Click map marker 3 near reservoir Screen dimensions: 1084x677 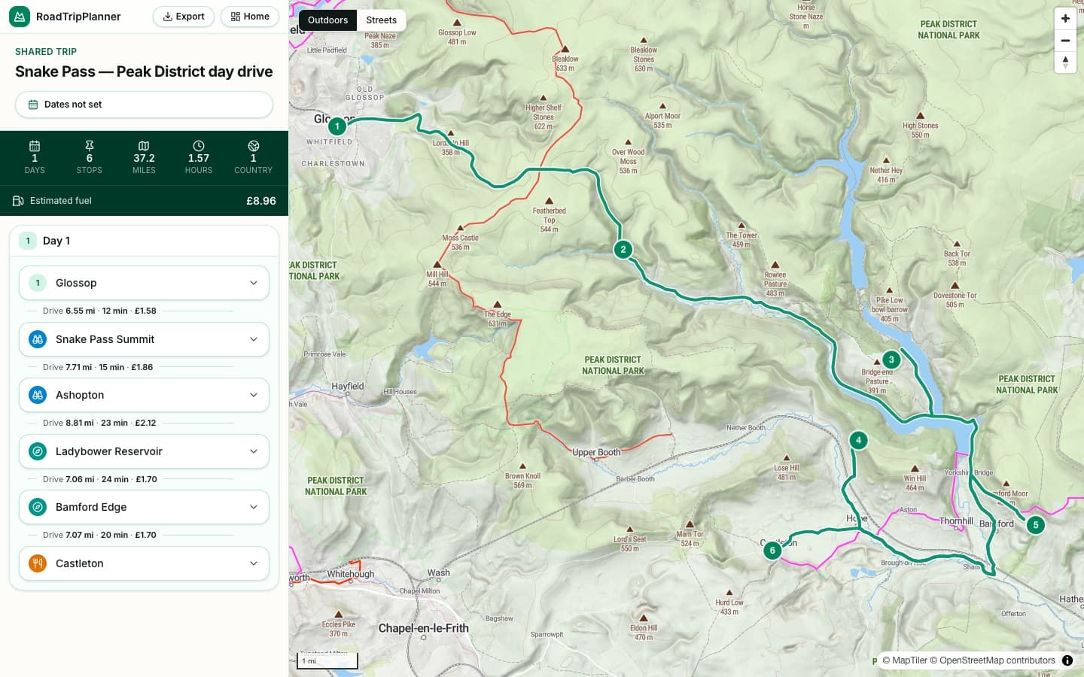point(891,360)
